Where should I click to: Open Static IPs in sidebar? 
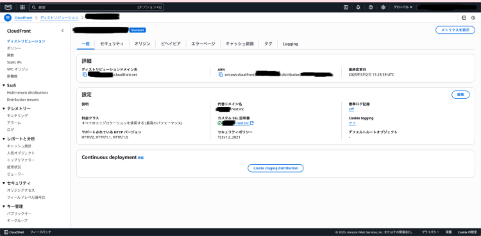[x=14, y=62]
